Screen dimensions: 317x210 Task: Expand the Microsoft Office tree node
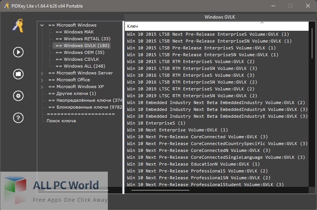pyautogui.click(x=42, y=80)
